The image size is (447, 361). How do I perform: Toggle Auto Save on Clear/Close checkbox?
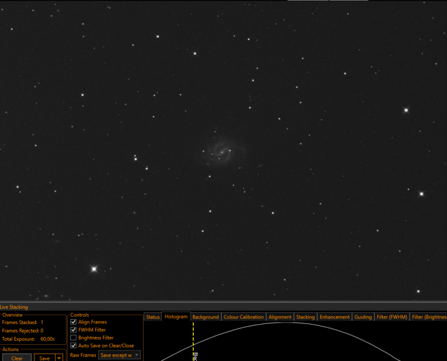(73, 345)
